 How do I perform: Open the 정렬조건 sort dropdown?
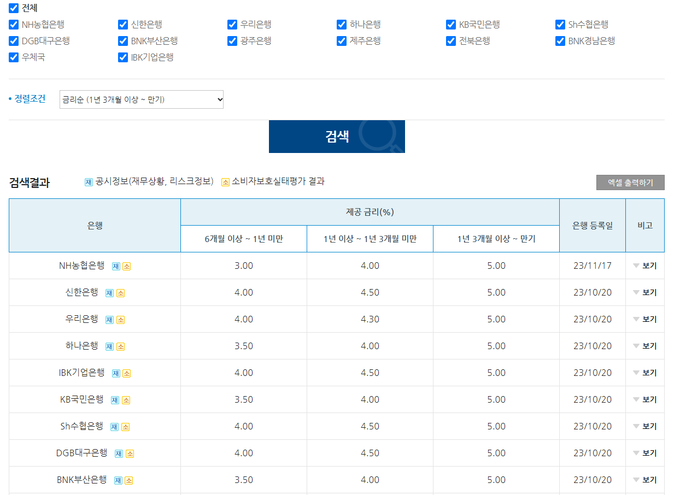coord(142,99)
